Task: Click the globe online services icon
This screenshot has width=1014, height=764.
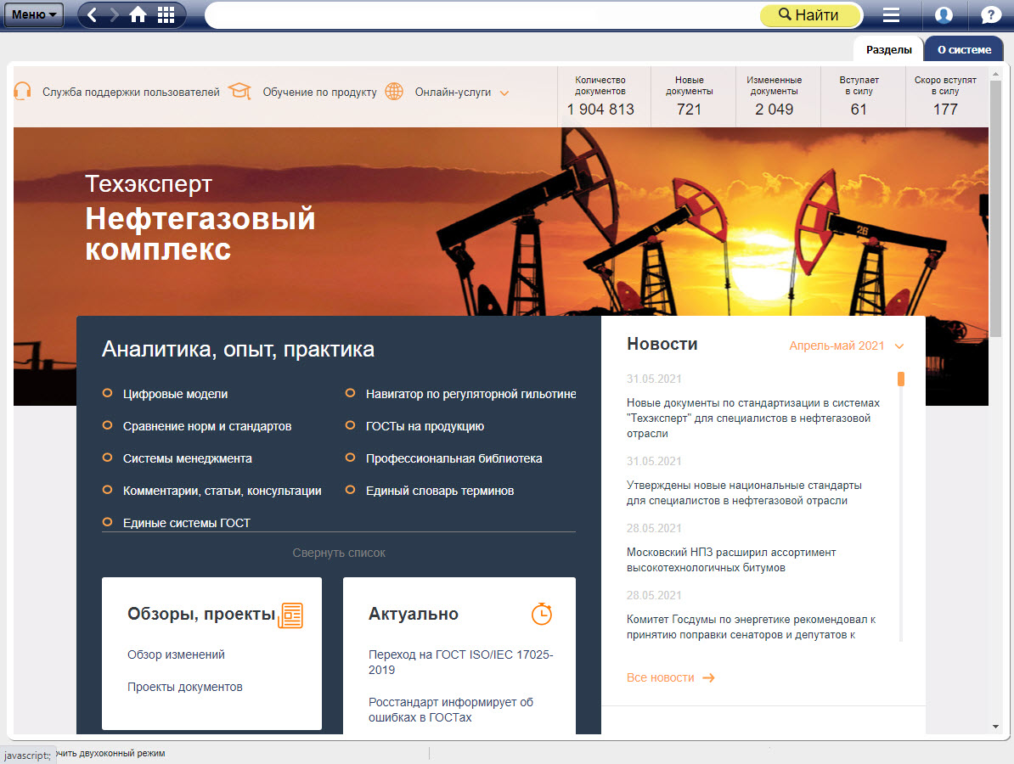Action: click(x=394, y=91)
